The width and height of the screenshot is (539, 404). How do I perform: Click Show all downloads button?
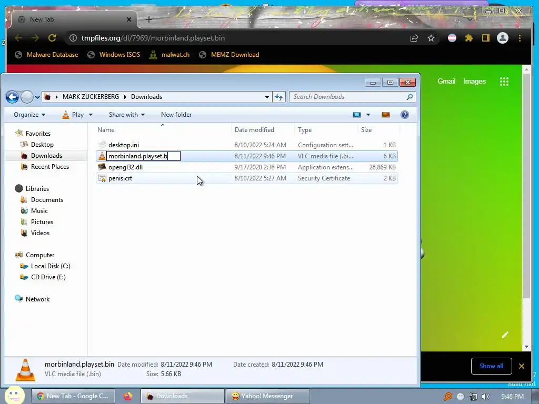(x=491, y=366)
